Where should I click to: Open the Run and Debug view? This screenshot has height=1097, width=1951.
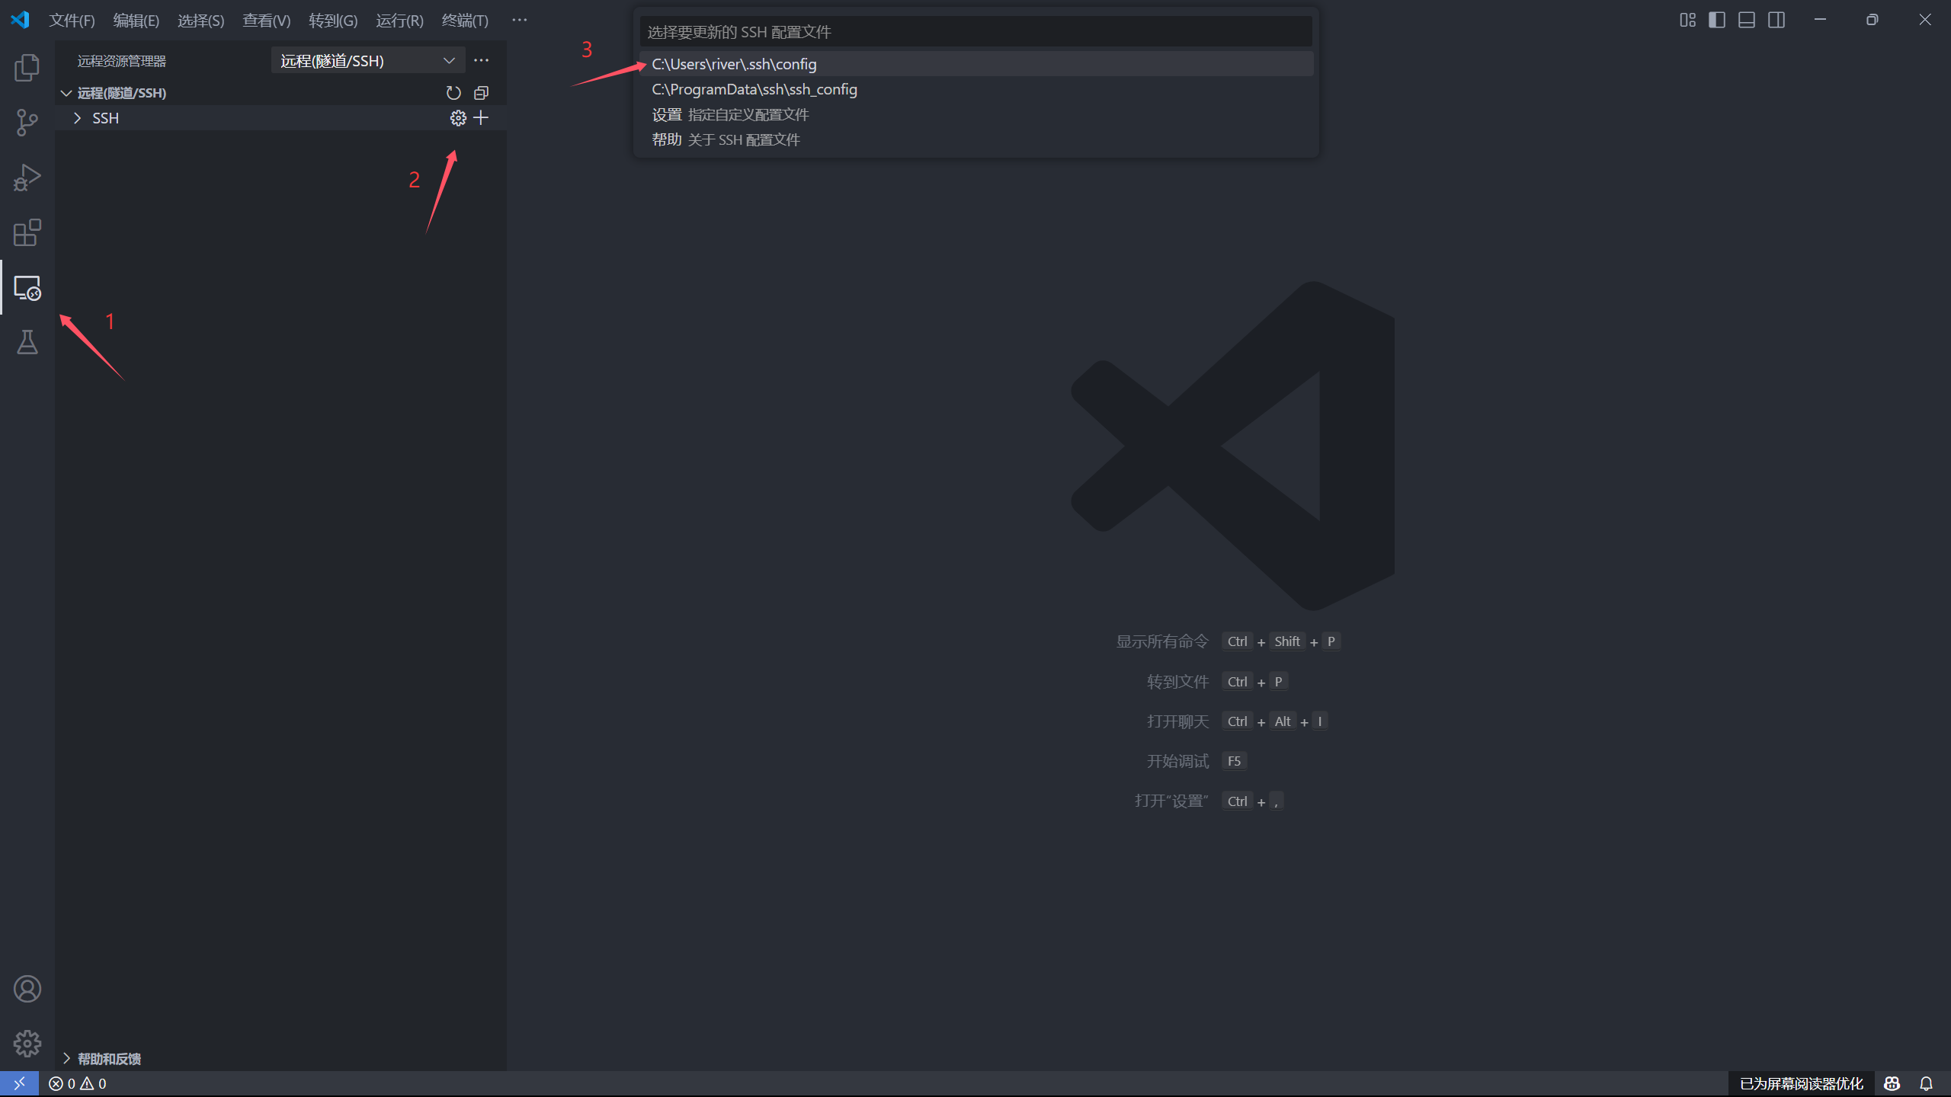27,178
